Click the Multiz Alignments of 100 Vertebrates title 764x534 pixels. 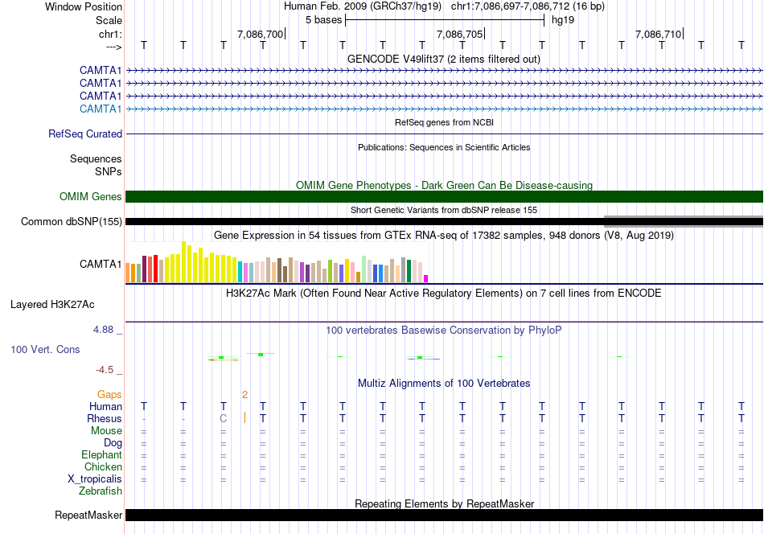(x=444, y=383)
